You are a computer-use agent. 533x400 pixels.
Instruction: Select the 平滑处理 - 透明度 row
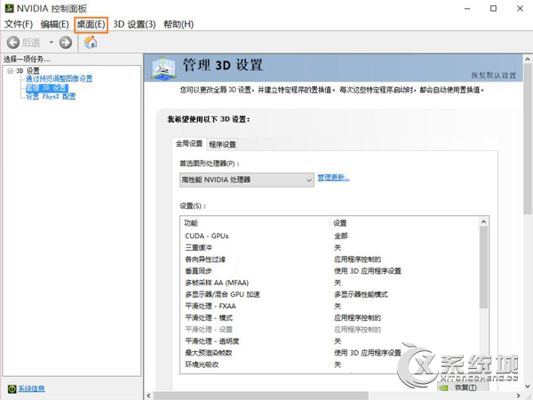(x=330, y=341)
